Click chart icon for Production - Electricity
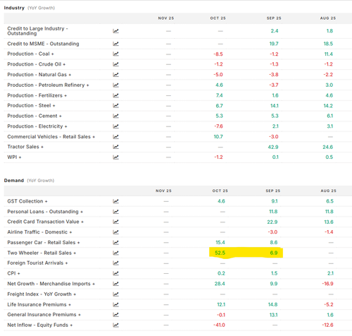Viewport: 352px width, 336px height. pos(115,126)
